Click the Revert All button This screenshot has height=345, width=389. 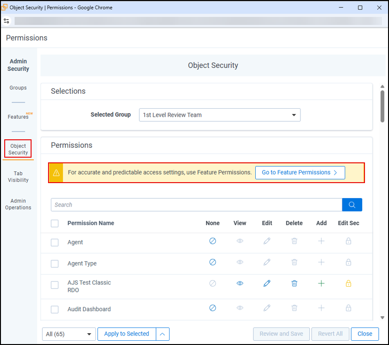point(330,334)
